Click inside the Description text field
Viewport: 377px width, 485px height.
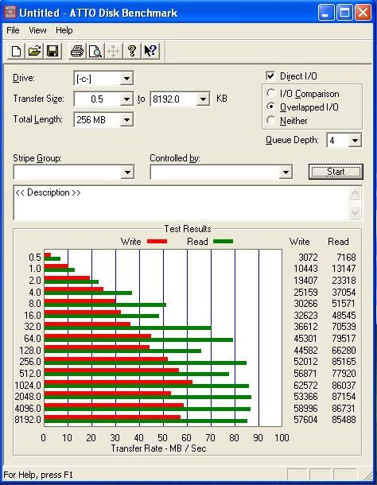[x=181, y=203]
